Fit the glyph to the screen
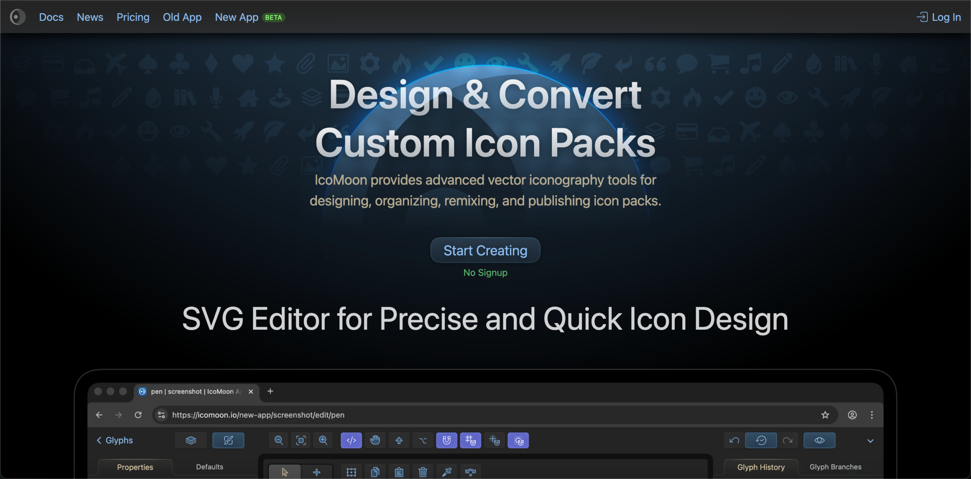The image size is (971, 479). (301, 440)
